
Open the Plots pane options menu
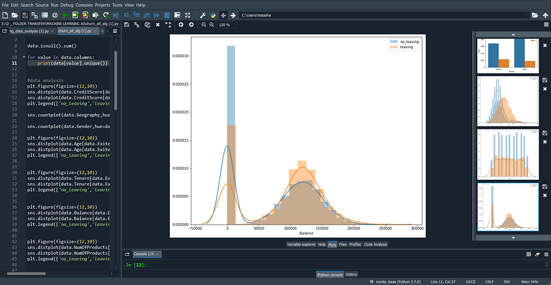point(546,25)
